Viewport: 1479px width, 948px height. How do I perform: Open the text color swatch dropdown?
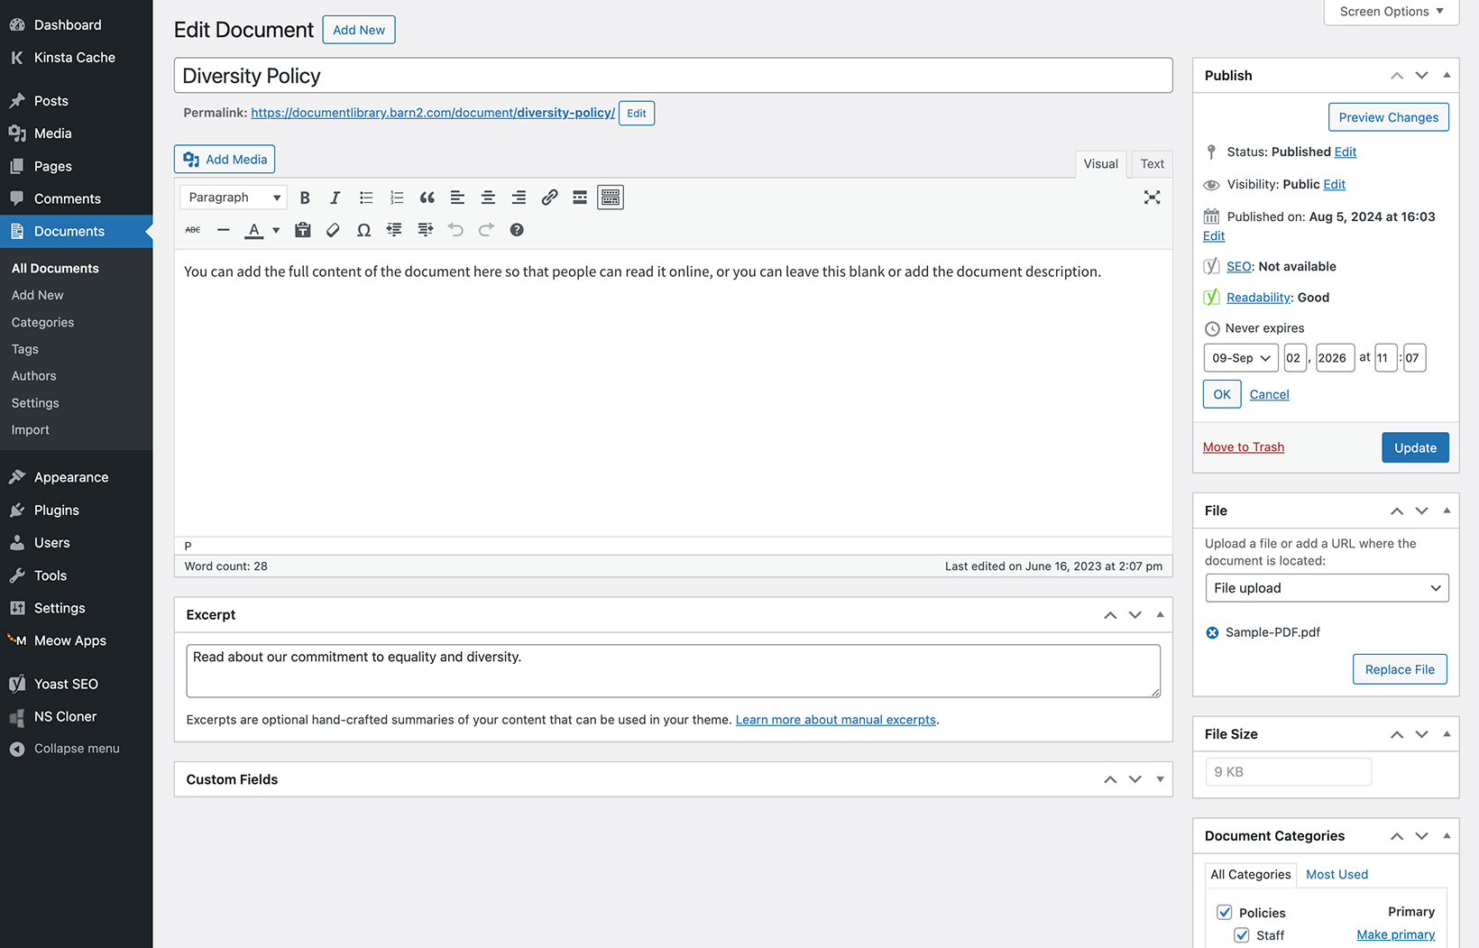point(275,230)
